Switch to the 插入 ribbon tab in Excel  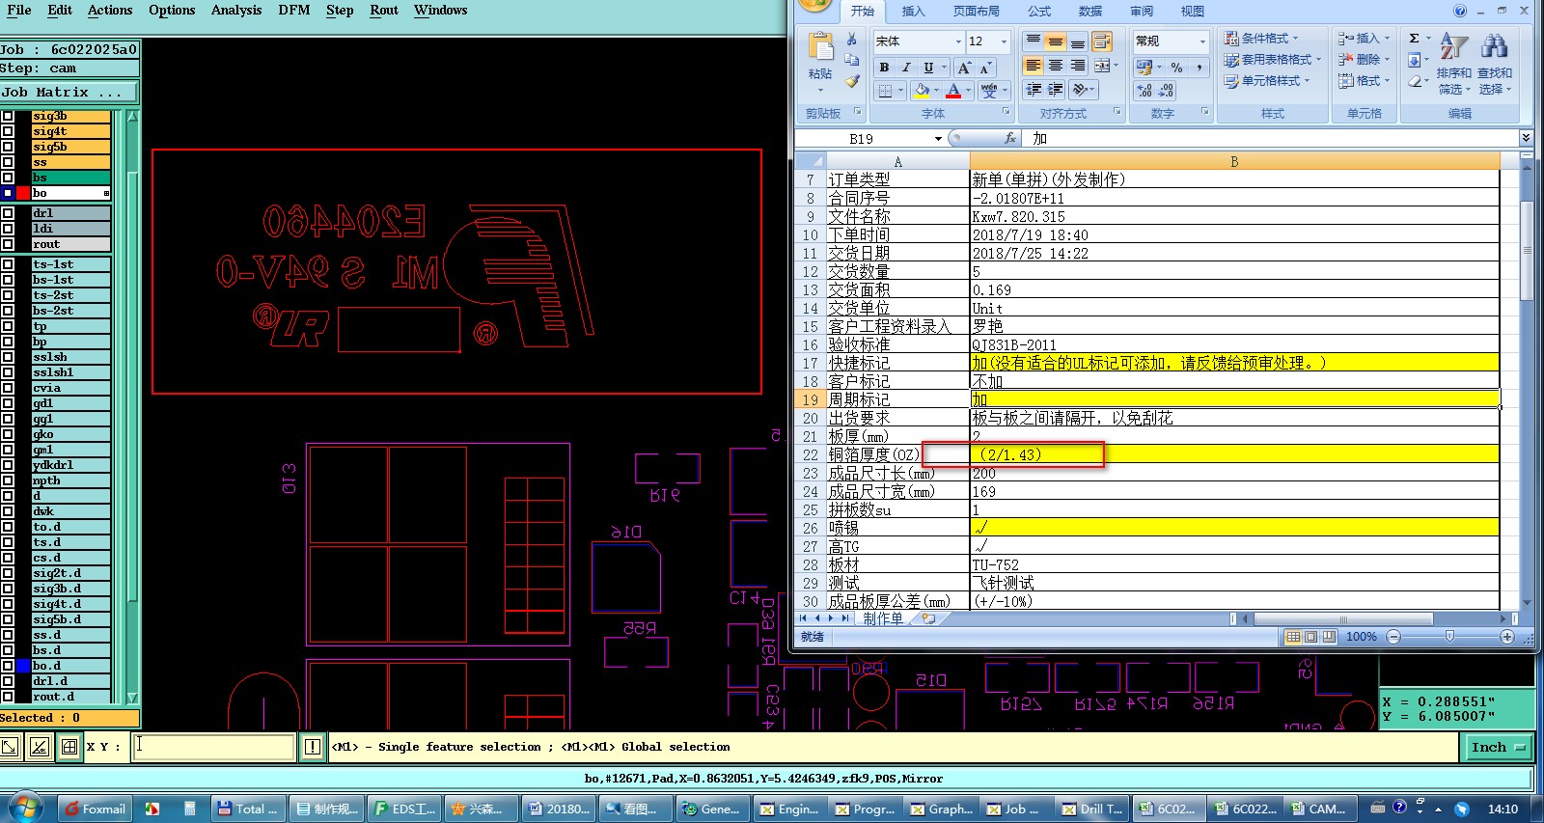click(913, 12)
